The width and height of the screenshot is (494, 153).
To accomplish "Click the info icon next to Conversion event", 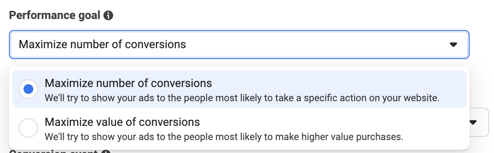I will (106, 152).
